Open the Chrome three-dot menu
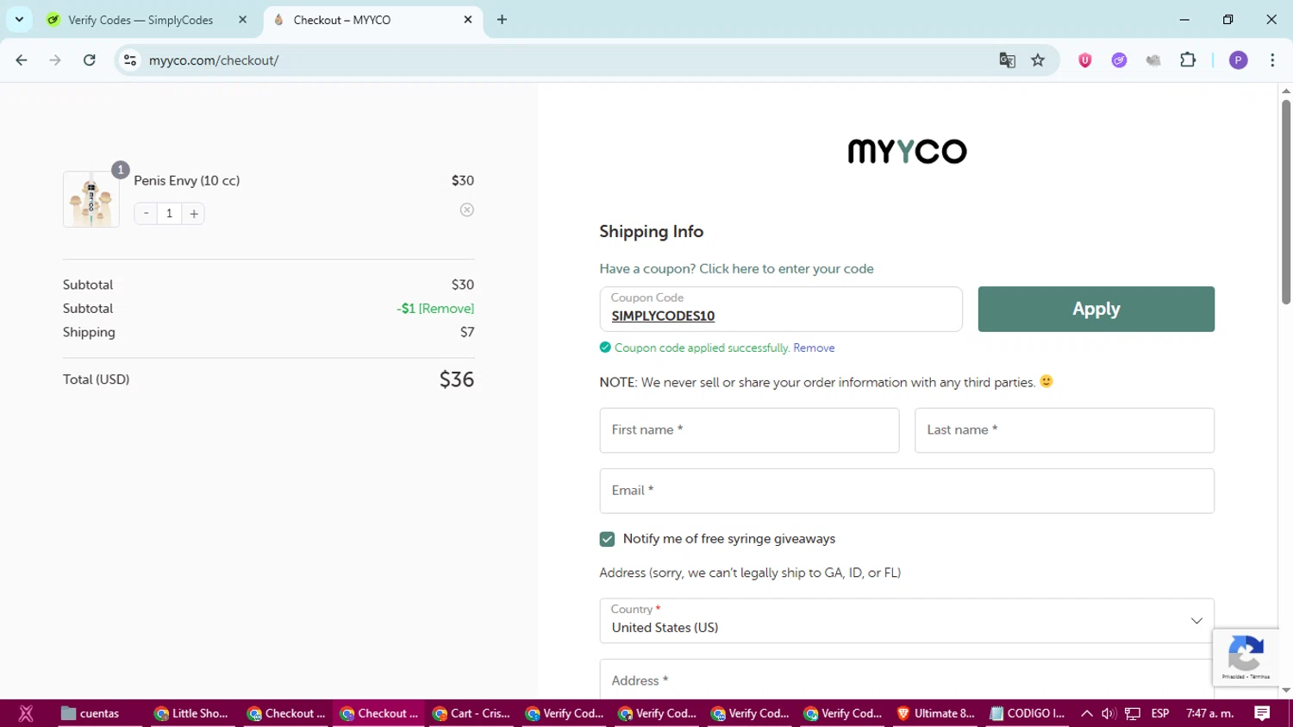The height and width of the screenshot is (727, 1293). click(x=1272, y=60)
